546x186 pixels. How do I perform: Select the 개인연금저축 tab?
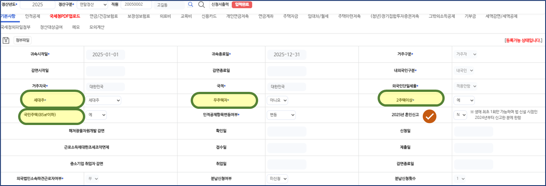point(237,16)
